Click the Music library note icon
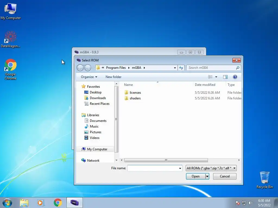 86,126
